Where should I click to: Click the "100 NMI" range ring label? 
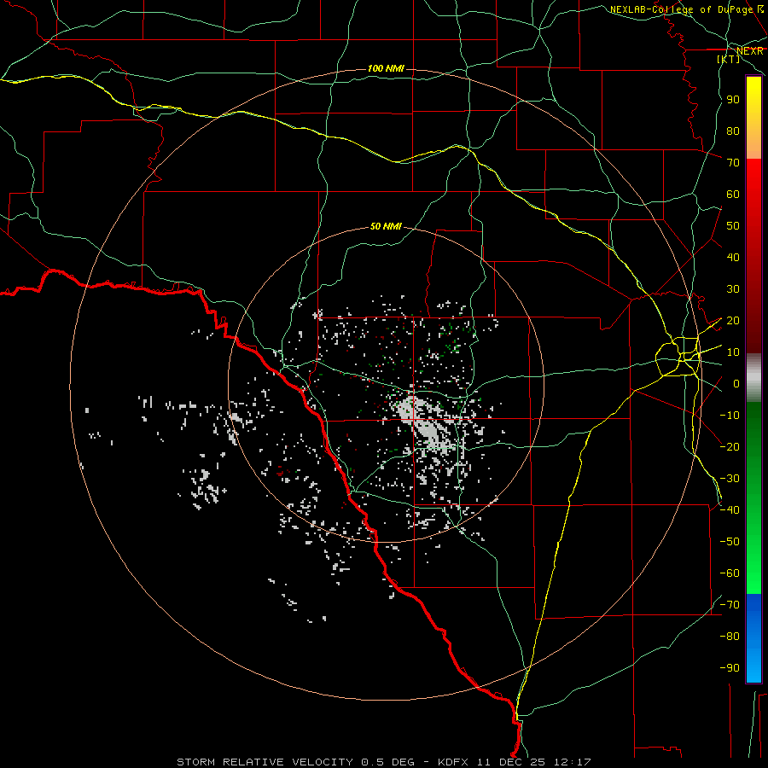pyautogui.click(x=386, y=68)
